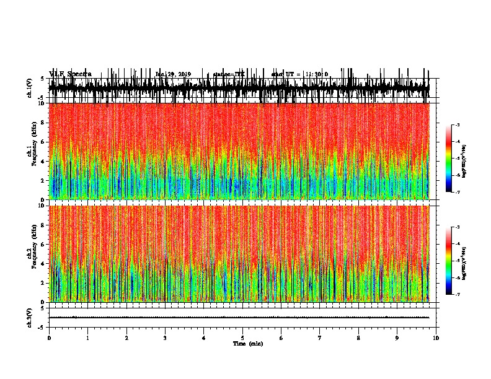Click the ch.1(V) axis label
The width and height of the screenshot is (491, 379).
coord(30,88)
